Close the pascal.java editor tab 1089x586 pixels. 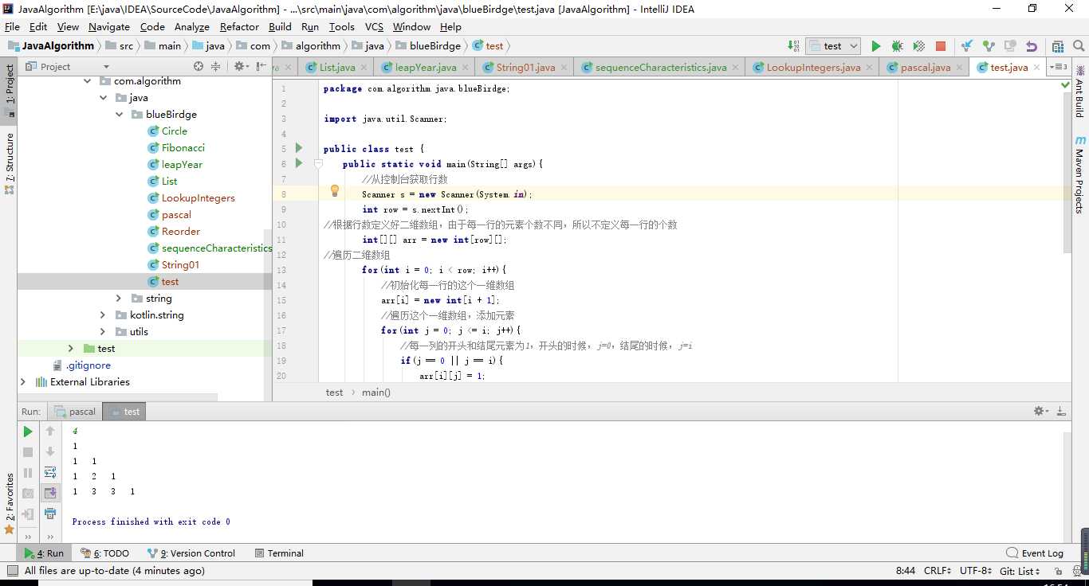click(959, 68)
